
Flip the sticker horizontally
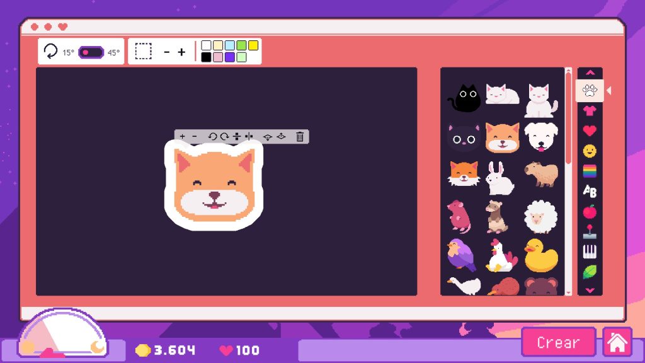tap(249, 136)
